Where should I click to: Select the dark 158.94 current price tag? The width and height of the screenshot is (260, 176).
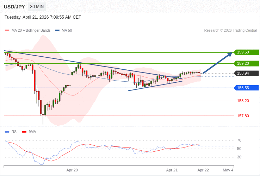point(246,73)
